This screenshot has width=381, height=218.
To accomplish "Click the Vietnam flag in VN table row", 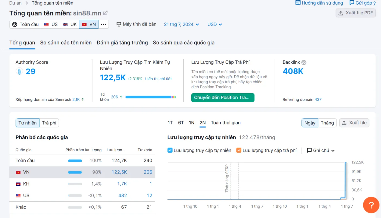I will (x=18, y=172).
